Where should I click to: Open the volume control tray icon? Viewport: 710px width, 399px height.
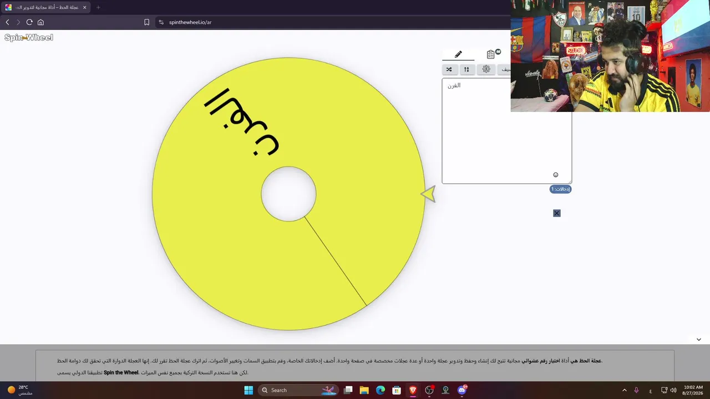[x=673, y=390]
